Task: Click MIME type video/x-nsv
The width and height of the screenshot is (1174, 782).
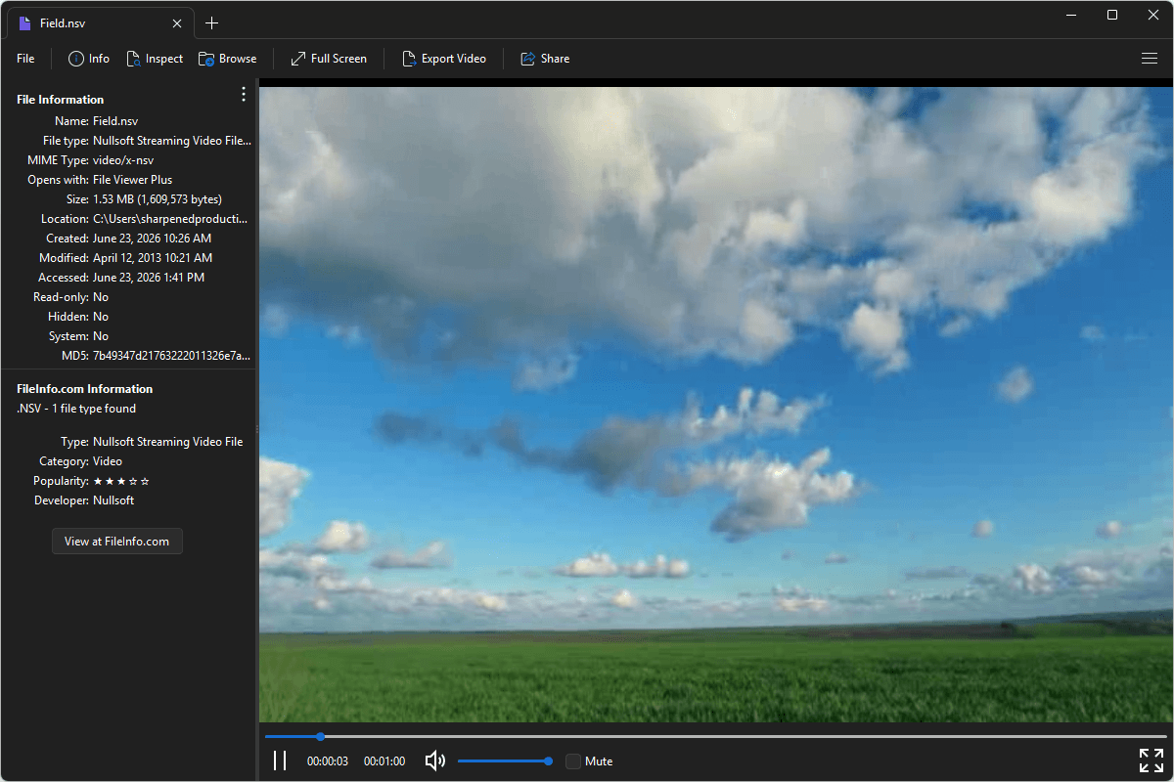Action: point(123,160)
